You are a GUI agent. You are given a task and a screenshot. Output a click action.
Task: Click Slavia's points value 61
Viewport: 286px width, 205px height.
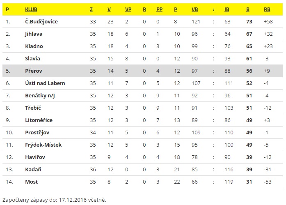pyautogui.click(x=249, y=59)
